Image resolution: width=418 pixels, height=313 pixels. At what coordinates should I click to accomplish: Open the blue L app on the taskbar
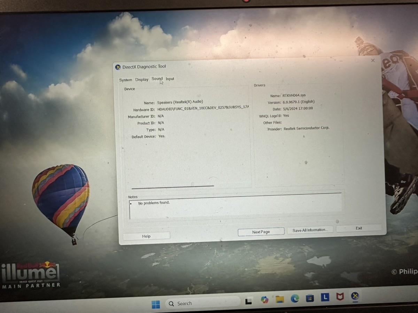pos(325,297)
